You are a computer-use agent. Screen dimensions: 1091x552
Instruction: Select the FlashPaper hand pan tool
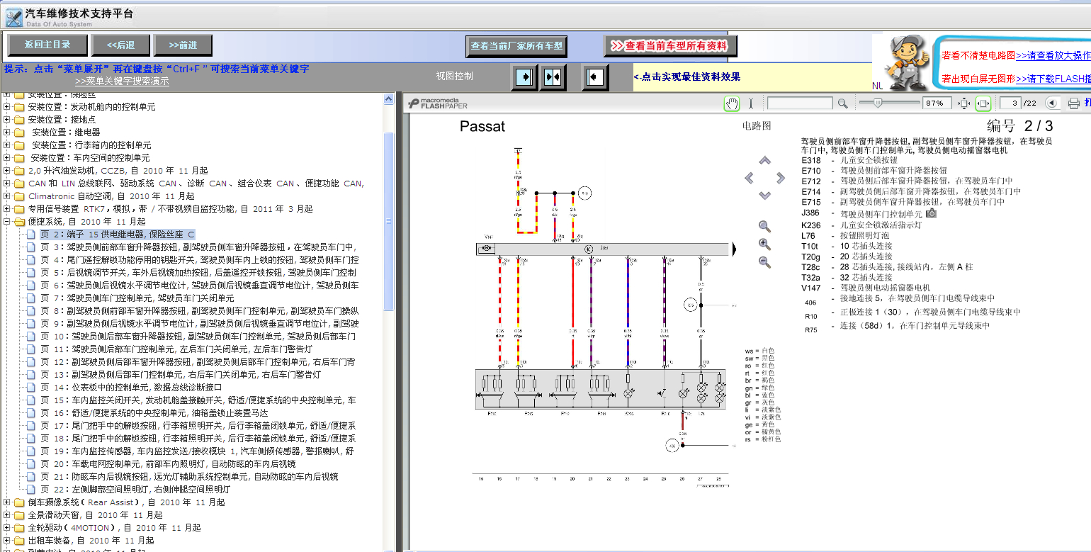tap(732, 103)
